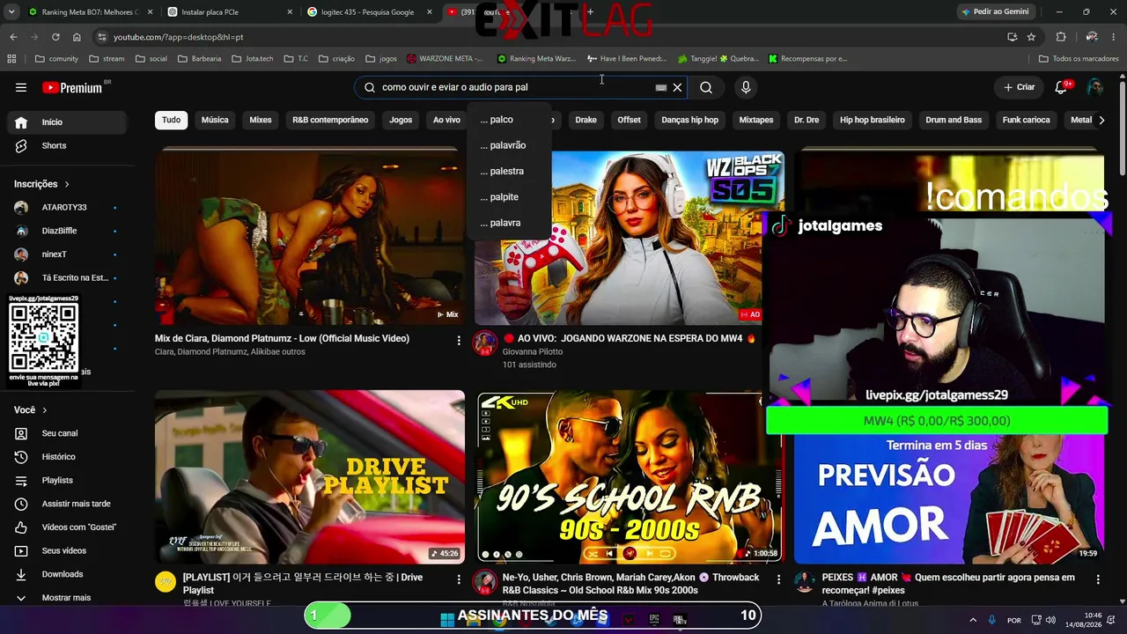
Task: Show more category chips with right arrow
Action: pyautogui.click(x=1101, y=120)
